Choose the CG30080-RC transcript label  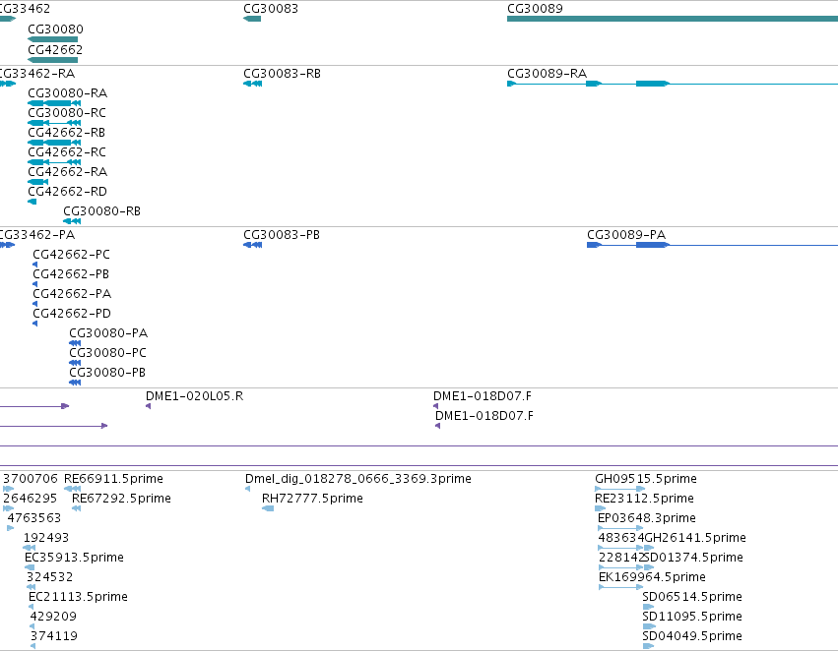(x=67, y=113)
